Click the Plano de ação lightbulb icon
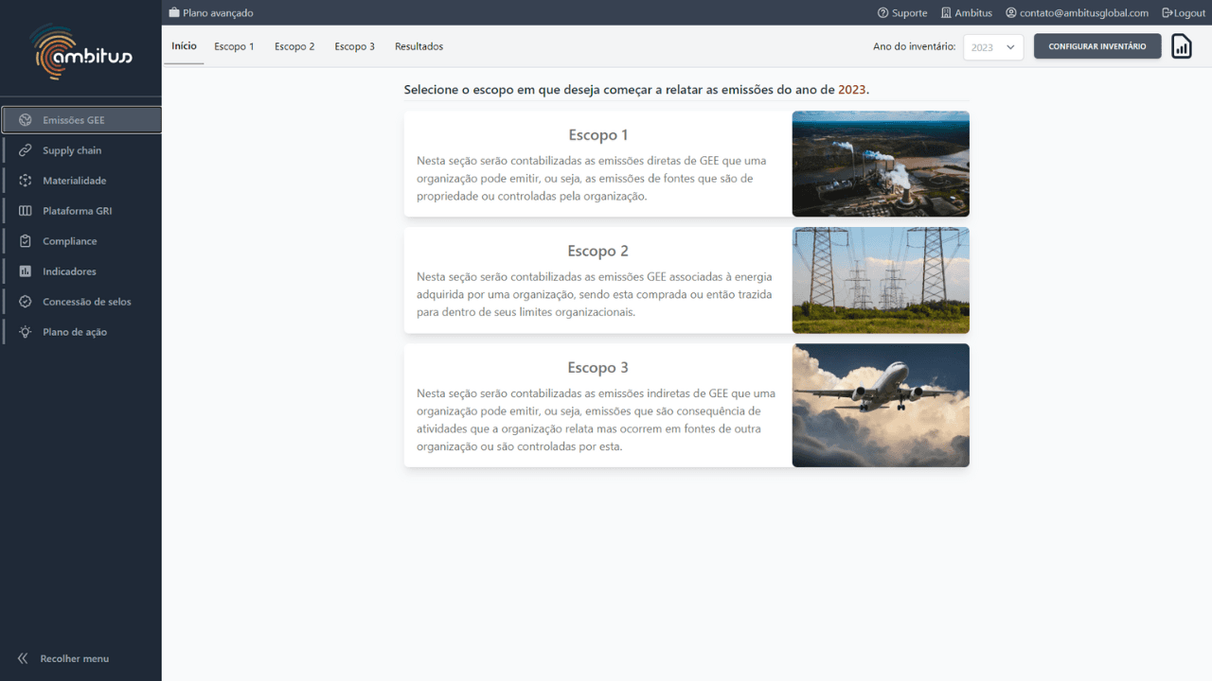The height and width of the screenshot is (681, 1212). (26, 332)
